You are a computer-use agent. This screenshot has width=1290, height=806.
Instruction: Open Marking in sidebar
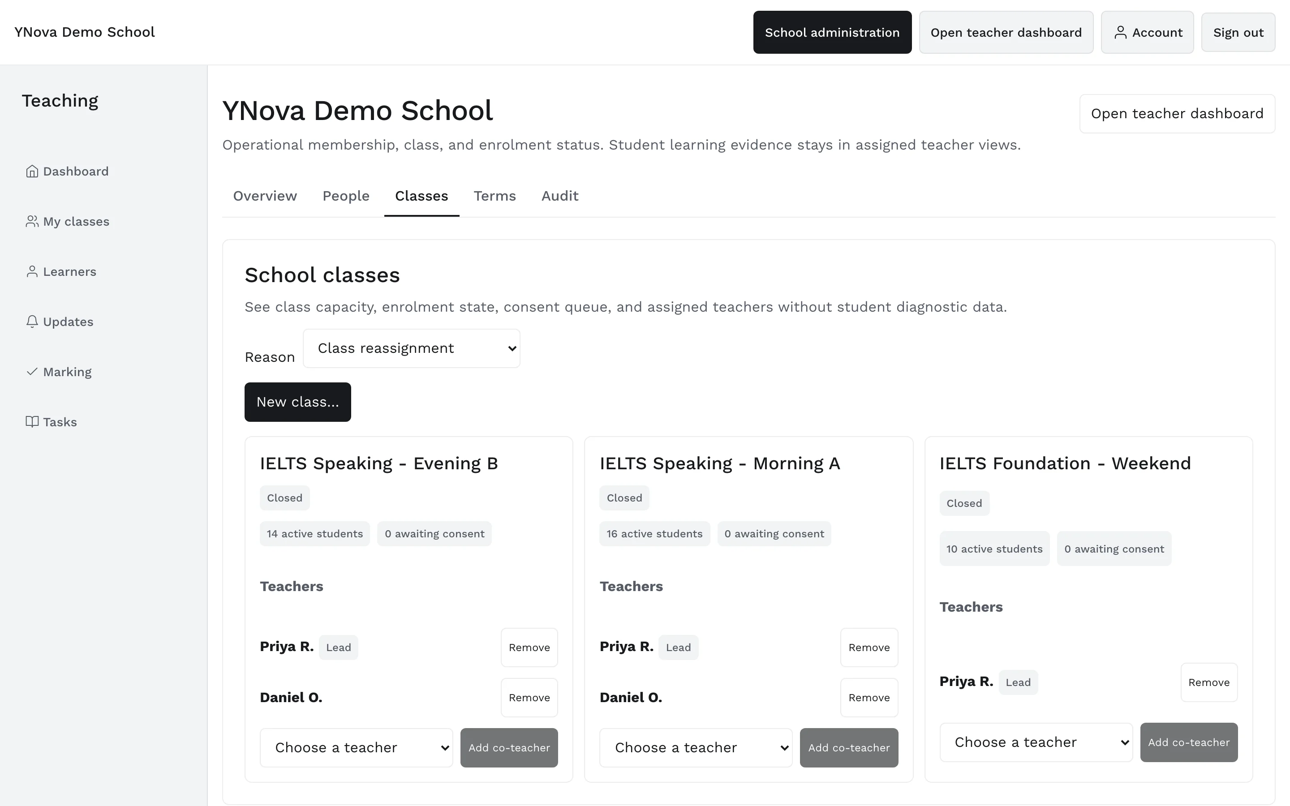[x=67, y=372]
